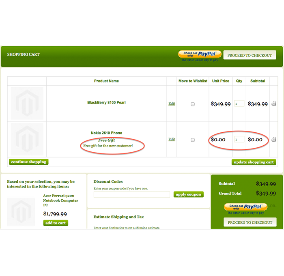This screenshot has width=284, height=276.
Task: Click PayPal checkout button in totals box
Action: pos(245,207)
